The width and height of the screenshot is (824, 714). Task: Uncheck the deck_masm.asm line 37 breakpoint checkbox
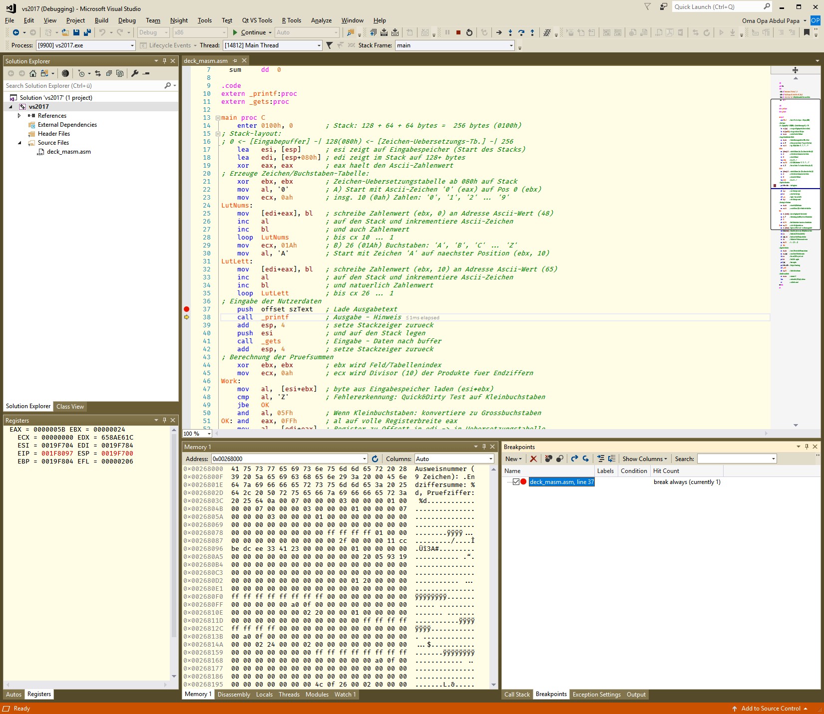tap(516, 482)
